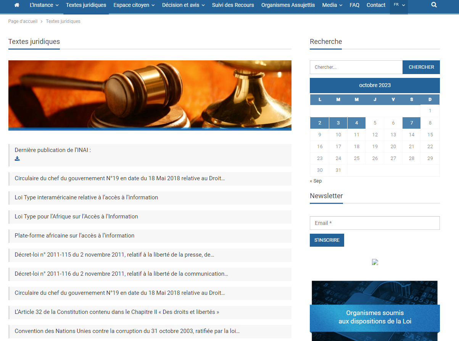Expand the L'Instance menu
This screenshot has height=341, width=459.
tap(44, 5)
